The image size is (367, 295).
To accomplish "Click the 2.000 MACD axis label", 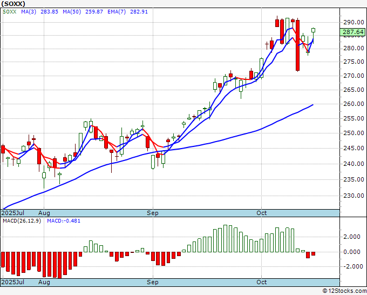I will (352, 237).
